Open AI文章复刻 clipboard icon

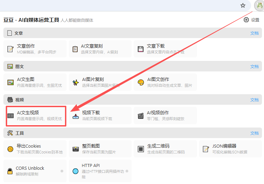point(75,49)
